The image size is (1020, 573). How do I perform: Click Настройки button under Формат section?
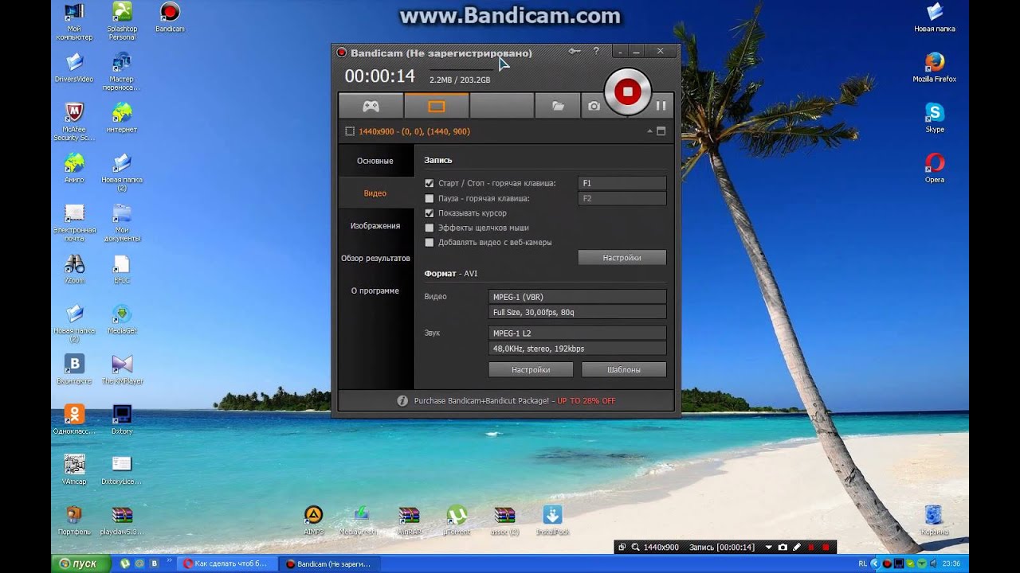pos(531,369)
